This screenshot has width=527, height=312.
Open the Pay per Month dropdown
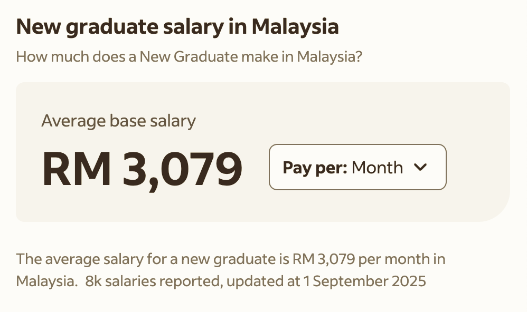(357, 167)
